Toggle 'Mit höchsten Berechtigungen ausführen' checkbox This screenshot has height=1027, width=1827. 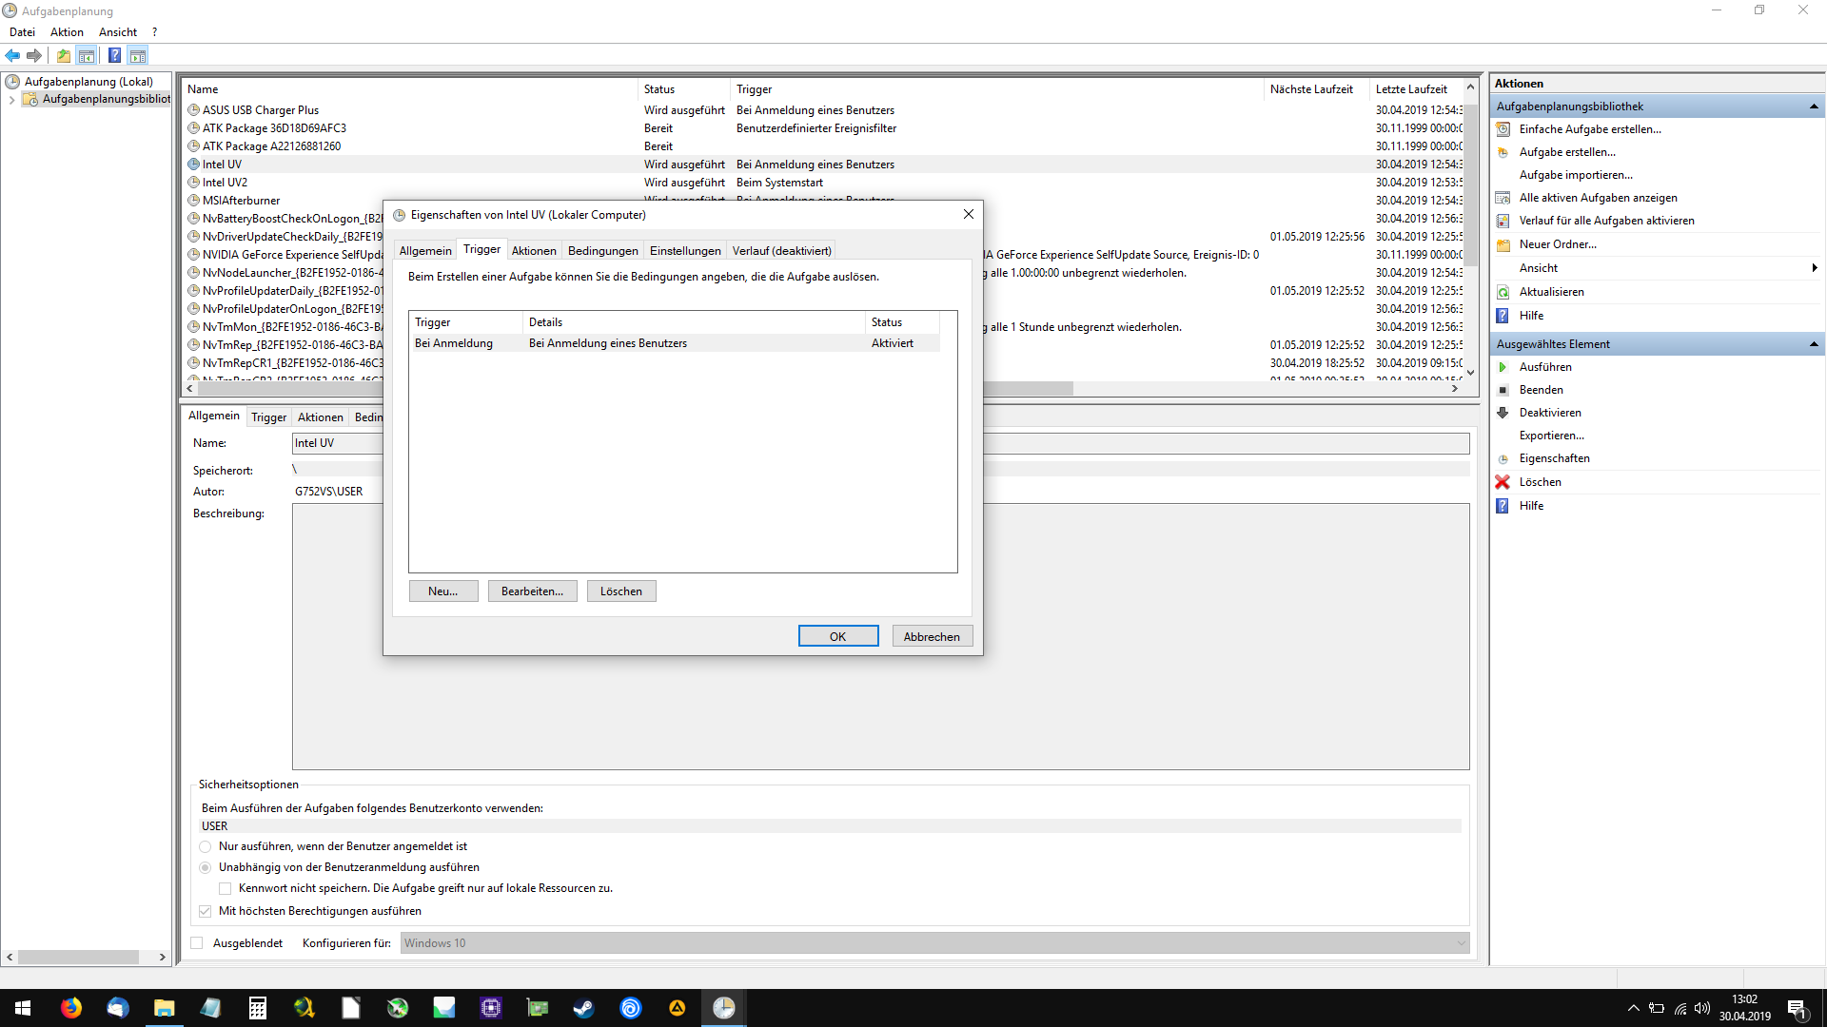pos(206,911)
